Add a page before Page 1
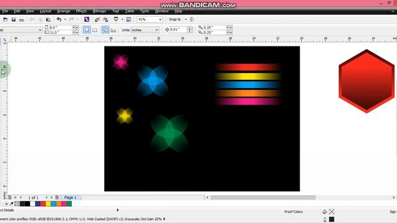This screenshot has height=223, width=397. (x=10, y=197)
